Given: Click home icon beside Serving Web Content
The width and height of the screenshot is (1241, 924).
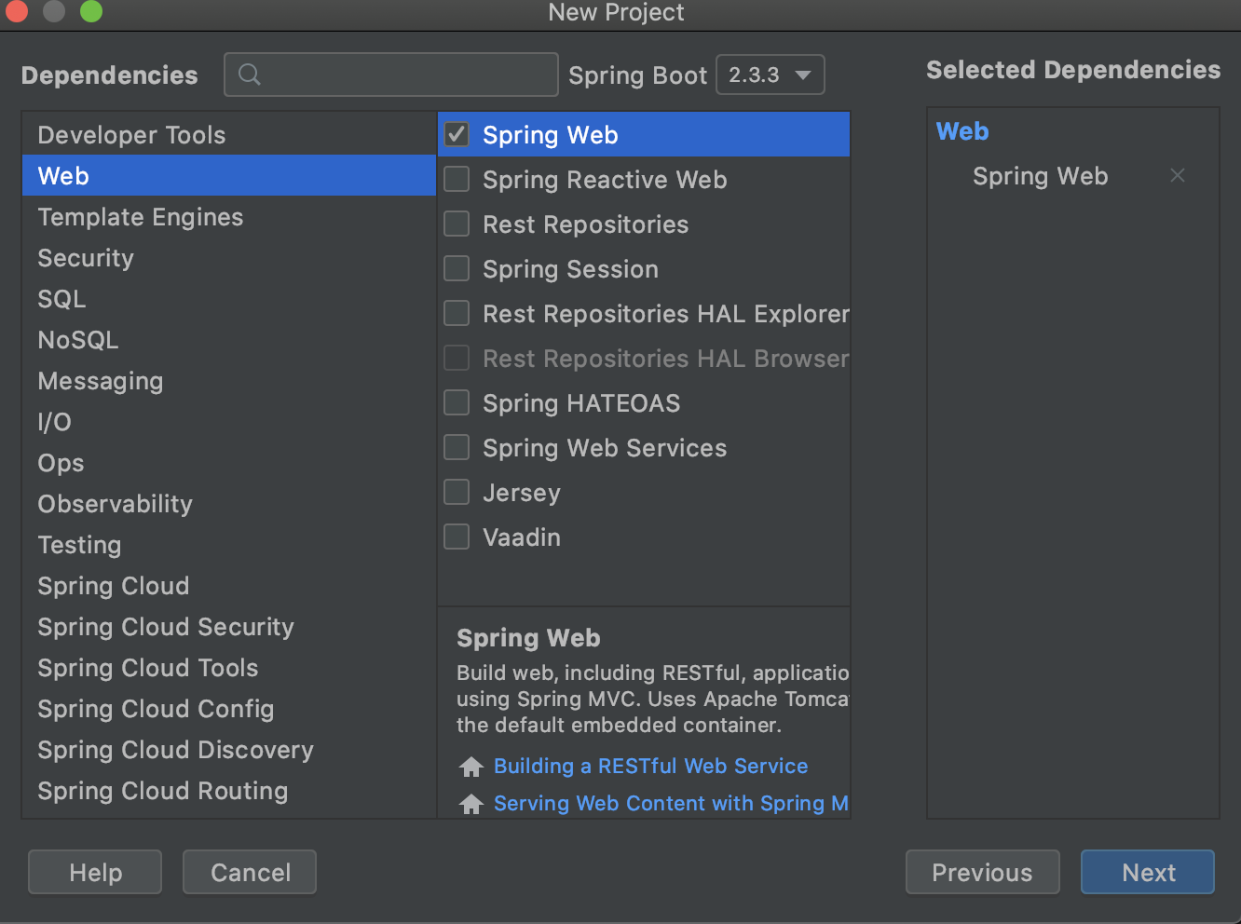Looking at the screenshot, I should pyautogui.click(x=471, y=804).
